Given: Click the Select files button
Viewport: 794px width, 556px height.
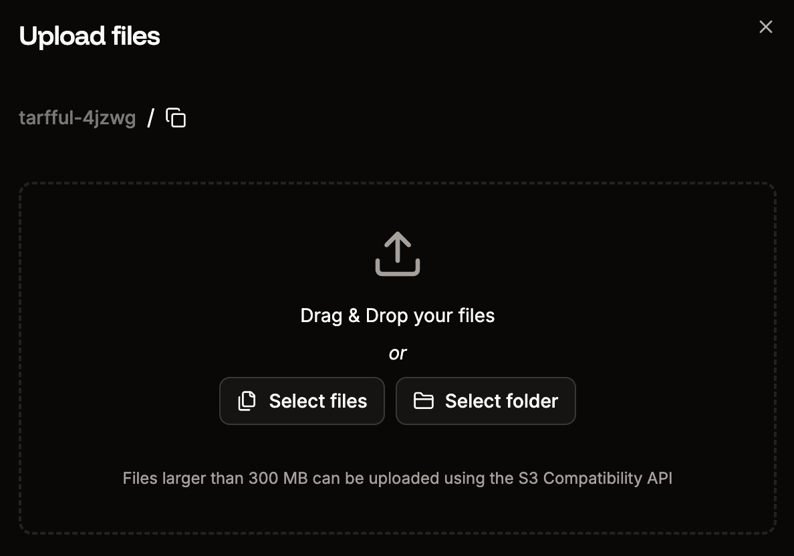Looking at the screenshot, I should pyautogui.click(x=302, y=401).
